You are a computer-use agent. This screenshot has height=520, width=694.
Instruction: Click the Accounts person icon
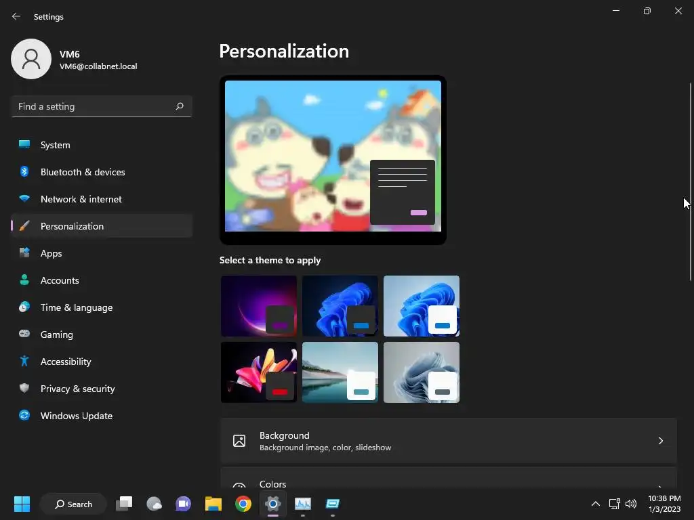tap(24, 280)
